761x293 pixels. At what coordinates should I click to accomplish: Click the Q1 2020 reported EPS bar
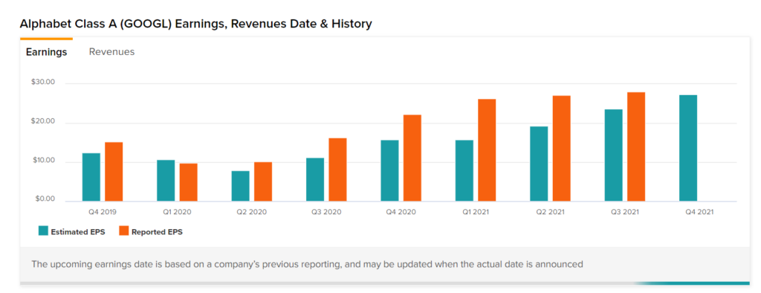[x=188, y=182]
